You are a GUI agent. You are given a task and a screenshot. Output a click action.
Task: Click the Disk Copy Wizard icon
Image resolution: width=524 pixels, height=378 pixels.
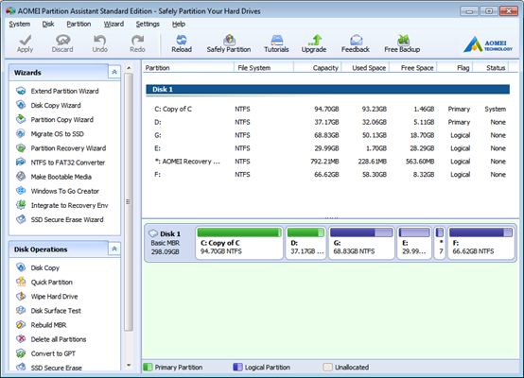(21, 105)
